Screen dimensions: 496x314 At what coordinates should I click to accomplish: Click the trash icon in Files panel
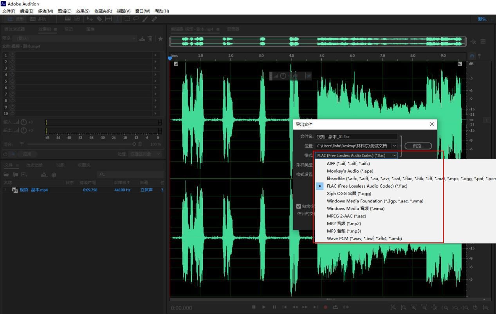[54, 174]
